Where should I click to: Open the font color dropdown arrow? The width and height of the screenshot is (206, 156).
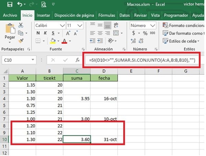pyautogui.click(x=70, y=41)
